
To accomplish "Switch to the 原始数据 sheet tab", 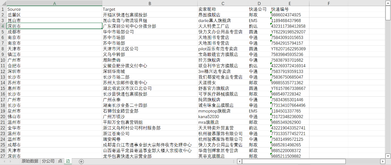I will point(30,161).
